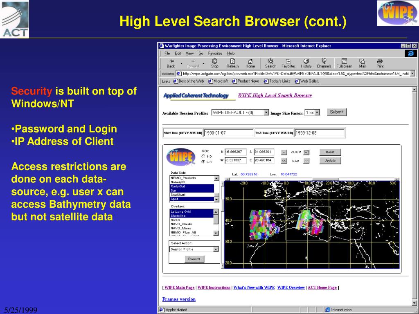Screen dimensions: 419x314
Task: Click the Internet Explorer logo throbber
Action: (411, 54)
